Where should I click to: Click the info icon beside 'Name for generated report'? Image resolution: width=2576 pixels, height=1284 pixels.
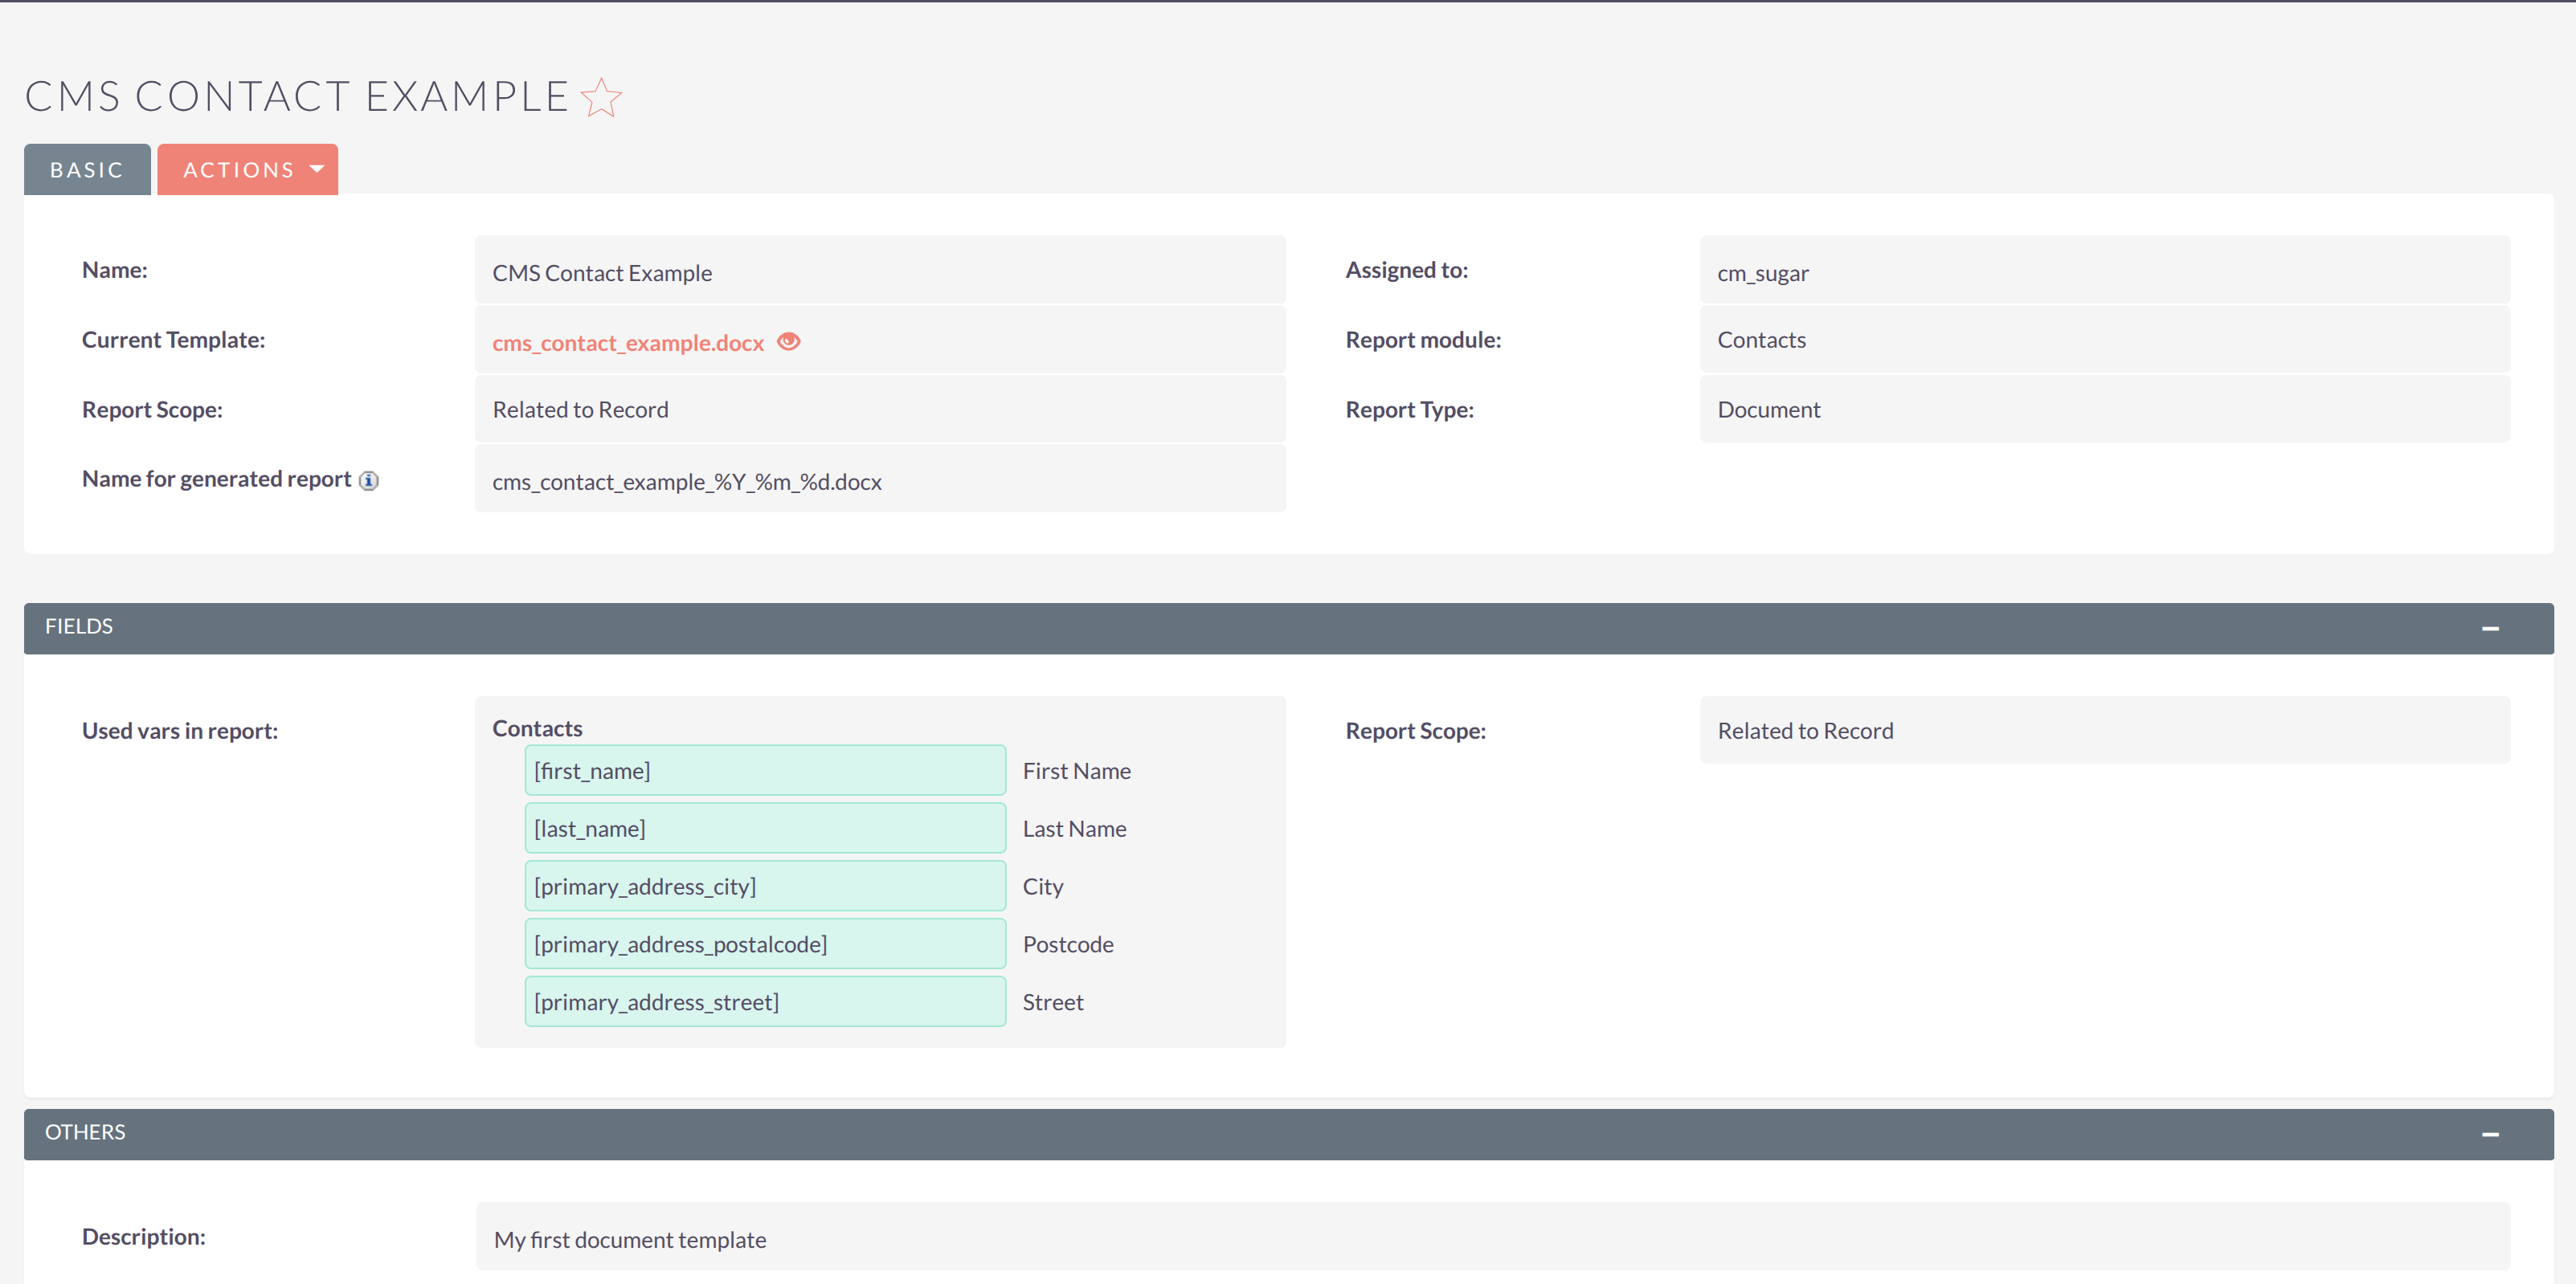pos(368,481)
